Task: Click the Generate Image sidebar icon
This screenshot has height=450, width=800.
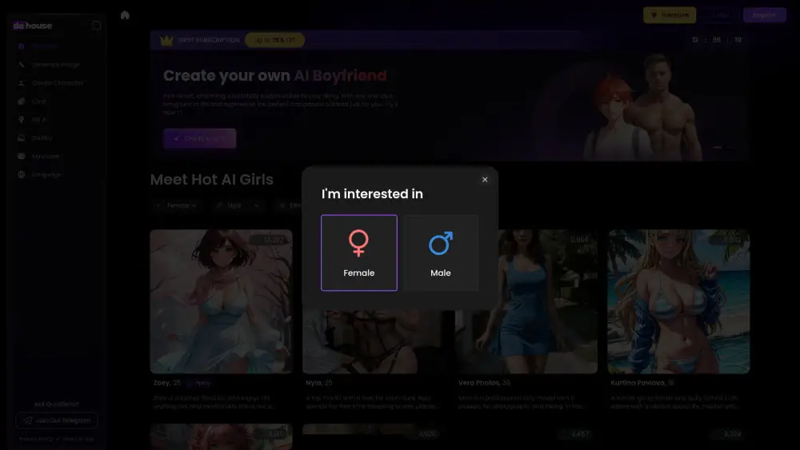Action: (x=22, y=65)
